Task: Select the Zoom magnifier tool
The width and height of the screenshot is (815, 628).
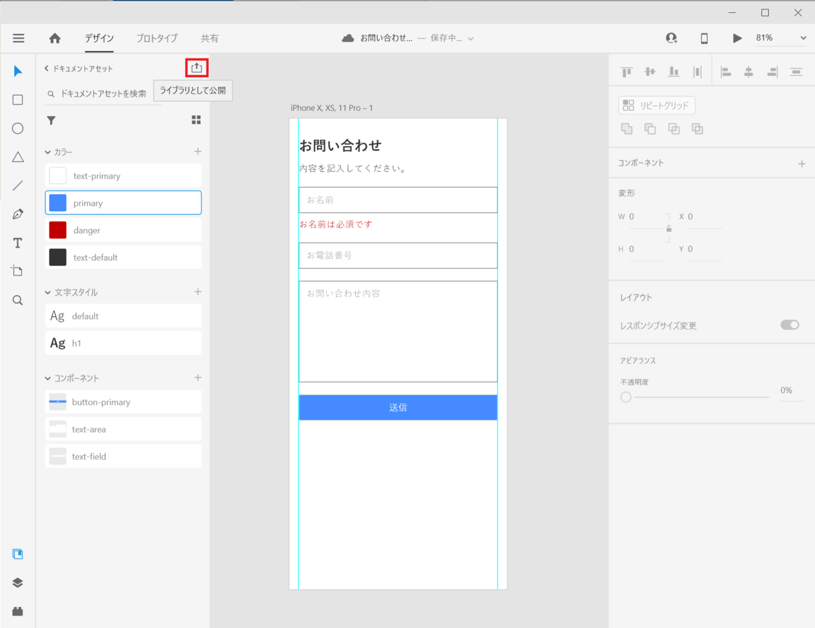Action: (x=18, y=300)
